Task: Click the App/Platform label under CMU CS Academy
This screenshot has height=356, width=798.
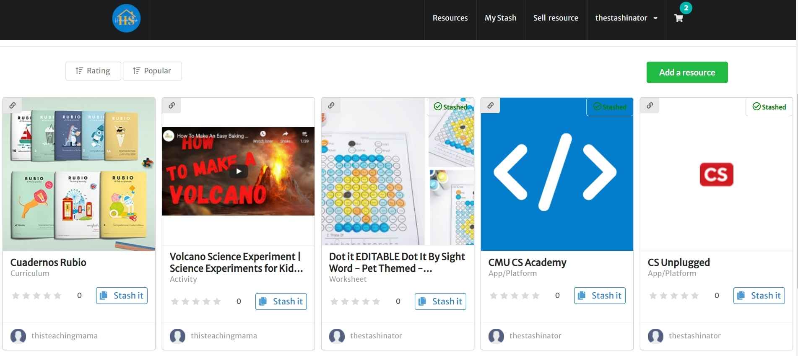Action: tap(512, 273)
